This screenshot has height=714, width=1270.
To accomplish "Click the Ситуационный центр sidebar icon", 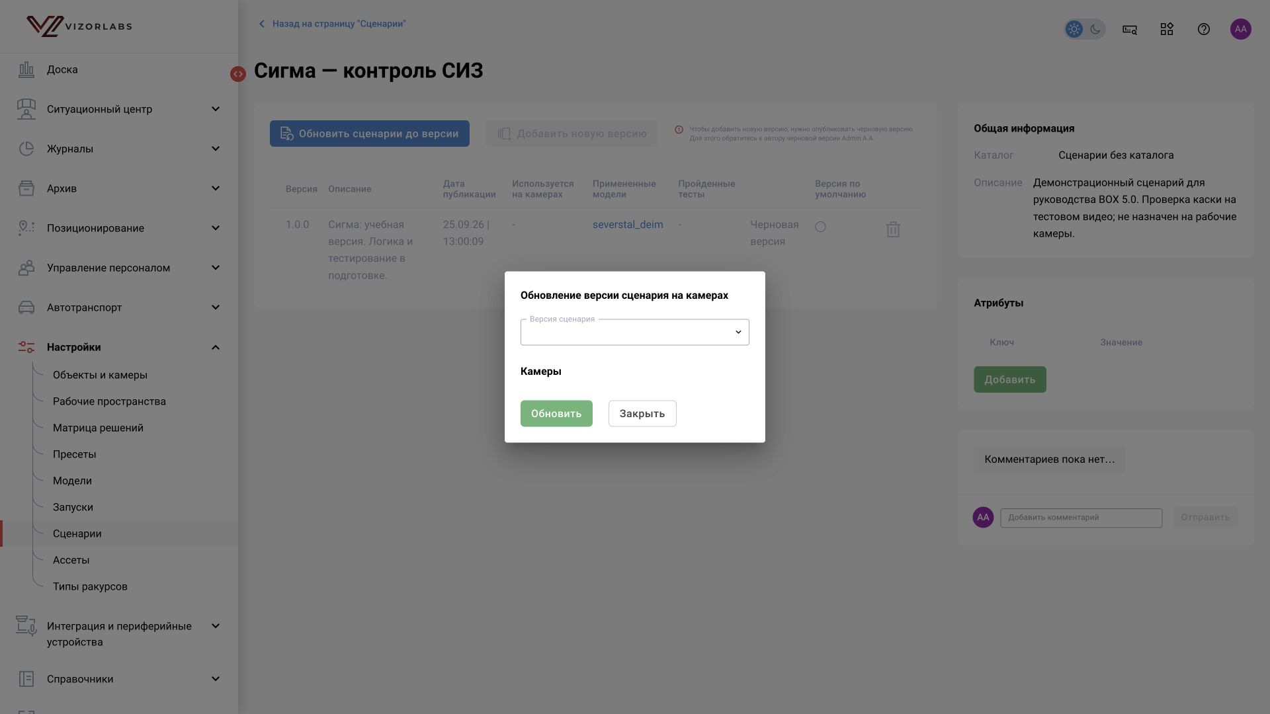I will pos(26,109).
